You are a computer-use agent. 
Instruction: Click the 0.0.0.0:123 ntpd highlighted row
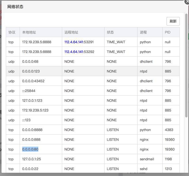[93, 71]
